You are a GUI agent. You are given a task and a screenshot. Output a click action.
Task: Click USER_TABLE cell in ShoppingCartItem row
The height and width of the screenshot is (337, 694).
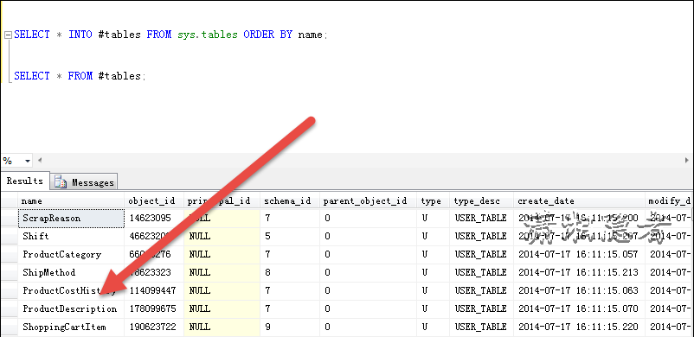tap(481, 327)
